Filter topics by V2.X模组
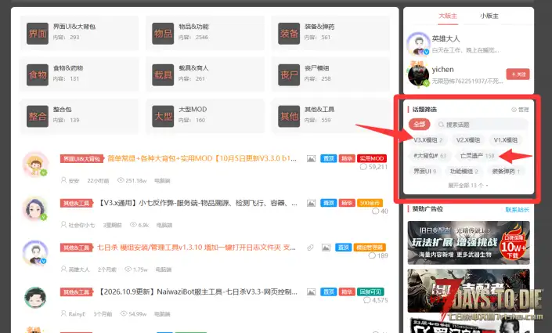The width and height of the screenshot is (552, 333). pos(468,140)
